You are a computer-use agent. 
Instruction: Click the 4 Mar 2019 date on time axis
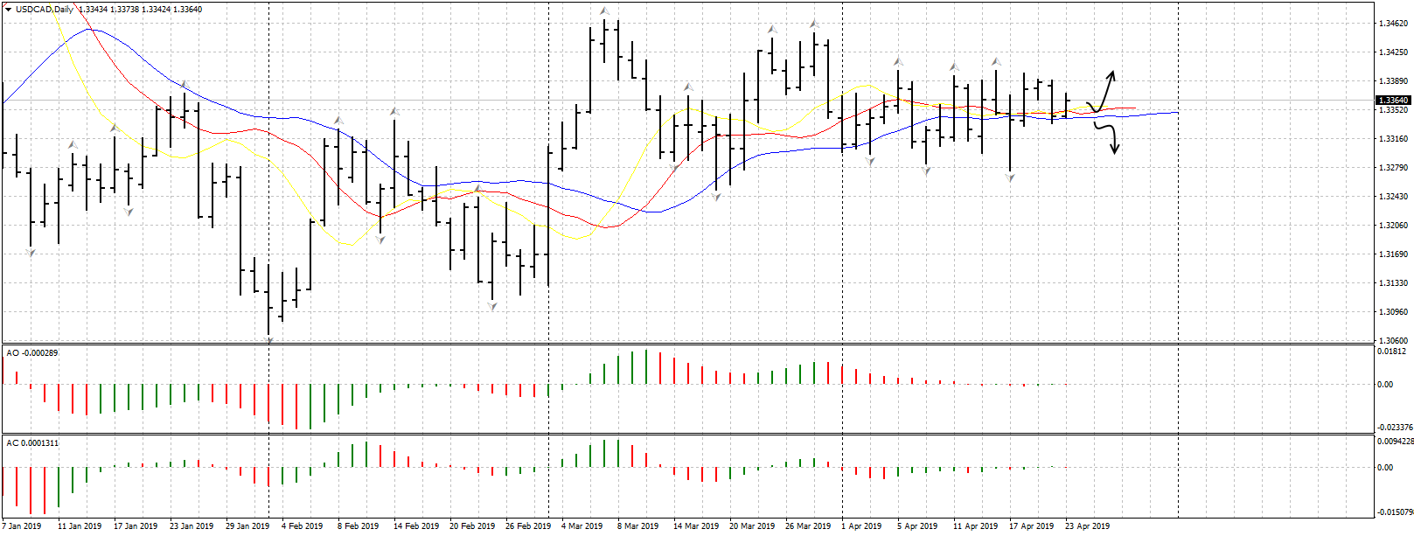pyautogui.click(x=582, y=526)
